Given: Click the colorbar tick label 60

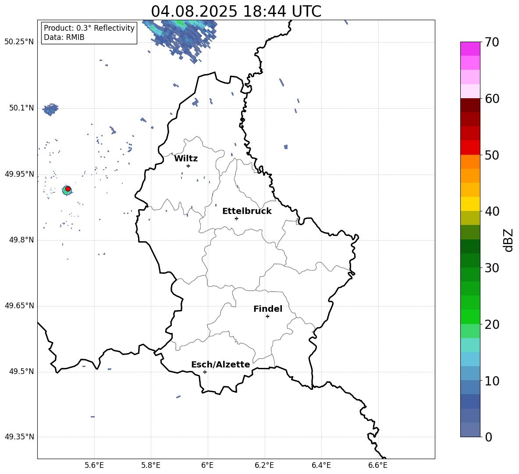Looking at the screenshot, I should coord(492,99).
